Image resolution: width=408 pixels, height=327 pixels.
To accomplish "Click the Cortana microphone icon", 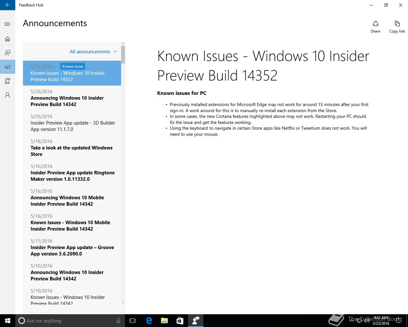I will click(x=118, y=321).
